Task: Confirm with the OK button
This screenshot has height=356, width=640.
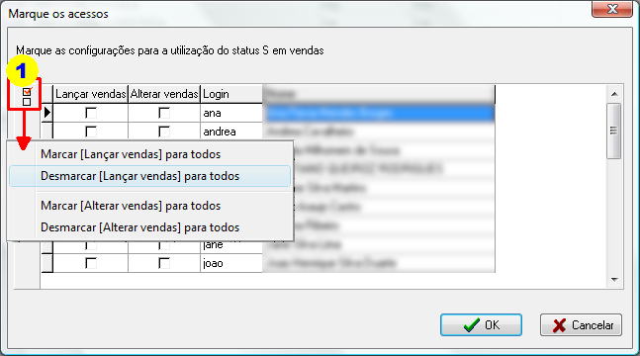Action: click(x=481, y=325)
